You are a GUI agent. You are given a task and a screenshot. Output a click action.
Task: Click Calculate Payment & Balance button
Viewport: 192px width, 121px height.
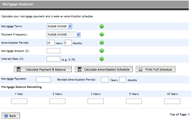43,69
